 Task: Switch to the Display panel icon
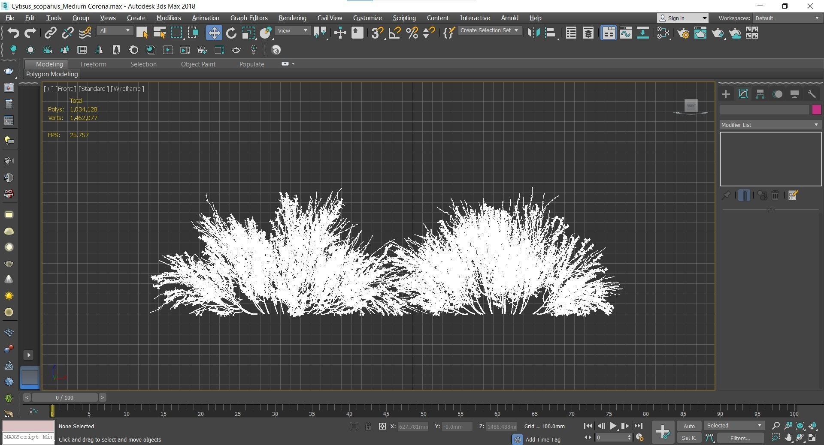coord(794,94)
